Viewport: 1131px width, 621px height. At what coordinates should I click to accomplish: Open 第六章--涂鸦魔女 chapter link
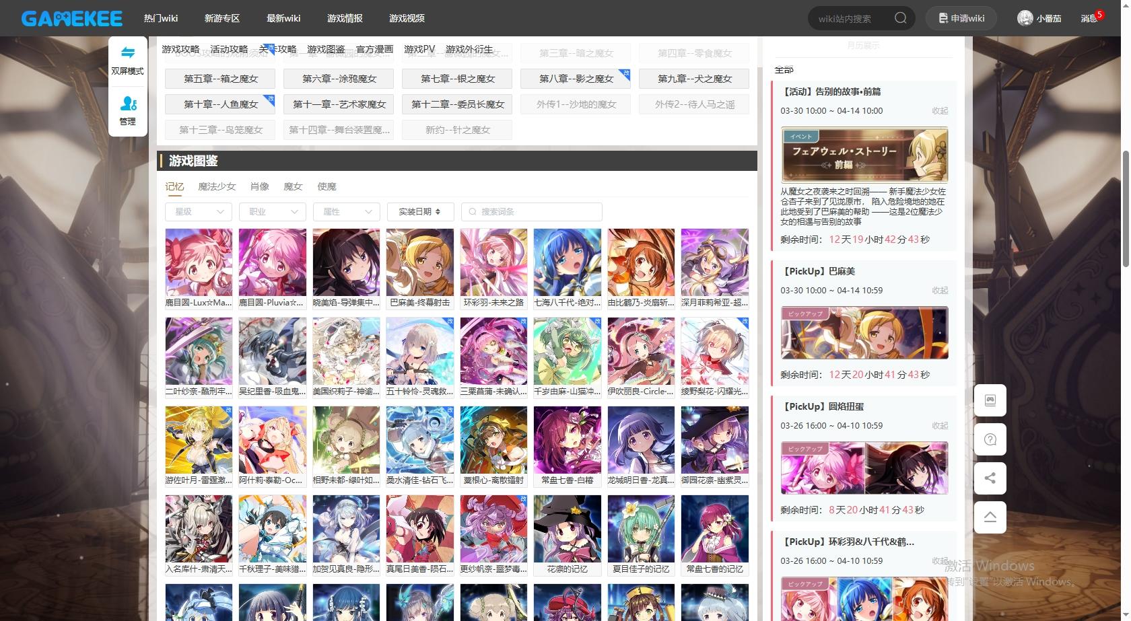click(339, 79)
